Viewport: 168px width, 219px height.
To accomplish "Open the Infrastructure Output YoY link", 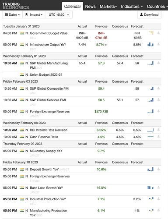I will point(48,45).
